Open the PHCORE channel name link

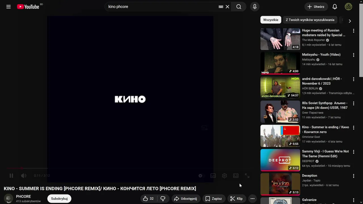[x=24, y=196]
